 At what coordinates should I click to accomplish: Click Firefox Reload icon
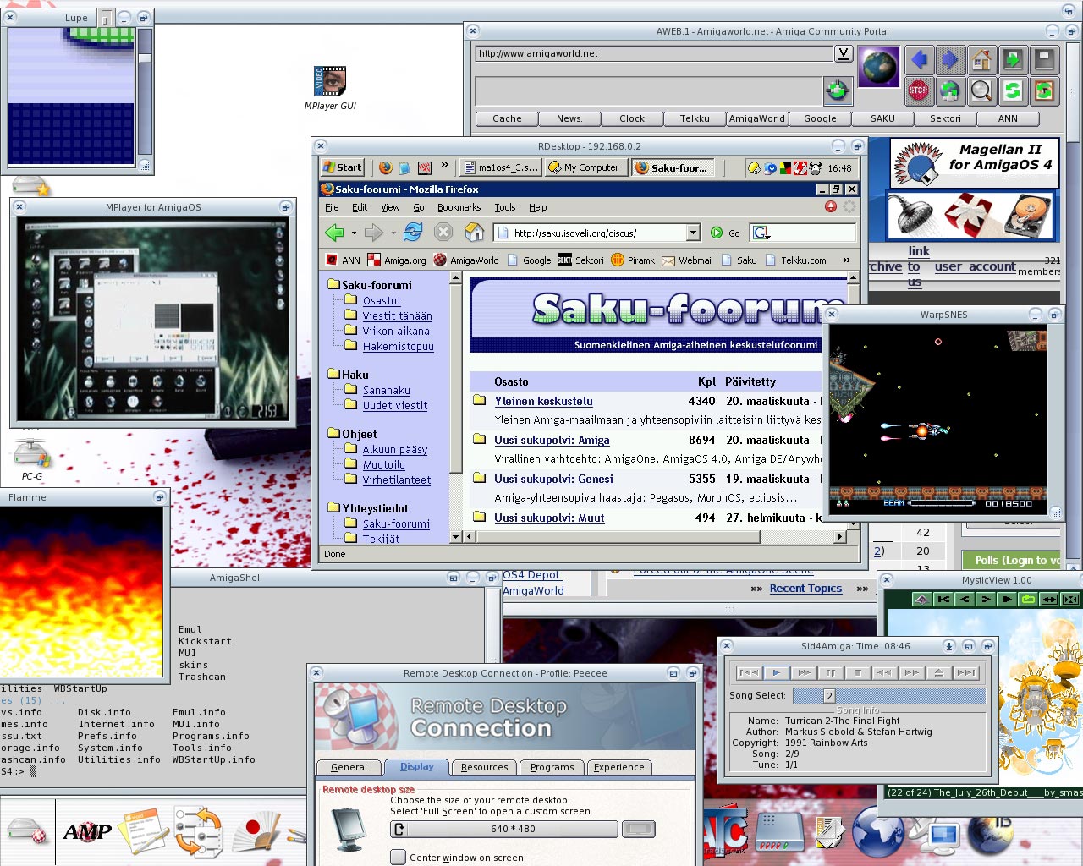[x=413, y=233]
